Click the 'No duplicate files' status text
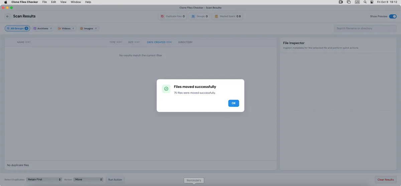Image resolution: width=401 pixels, height=186 pixels. point(18,165)
